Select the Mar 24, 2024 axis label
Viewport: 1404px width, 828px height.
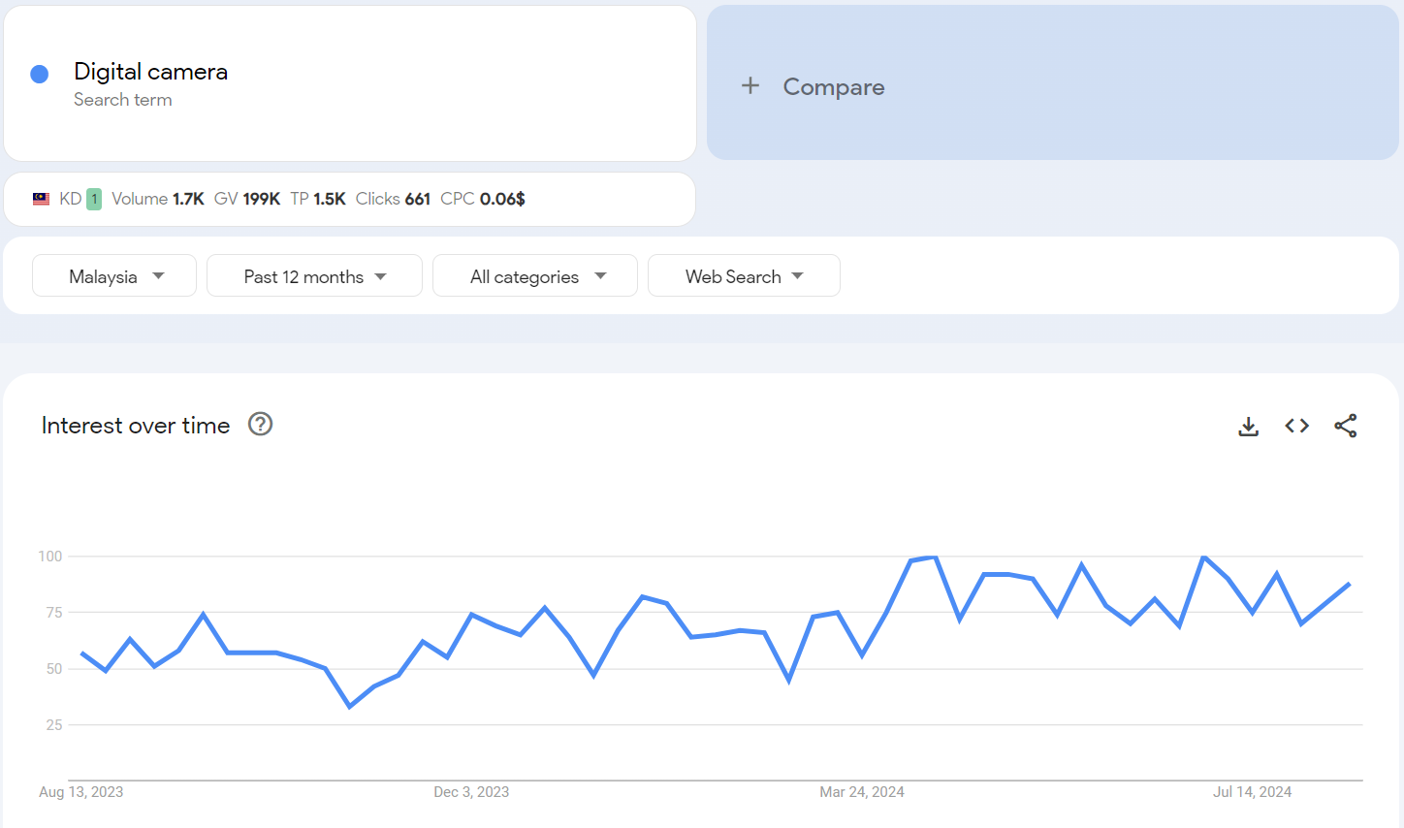(x=861, y=792)
